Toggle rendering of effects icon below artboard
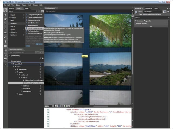The image size is (173, 129). (x=56, y=106)
